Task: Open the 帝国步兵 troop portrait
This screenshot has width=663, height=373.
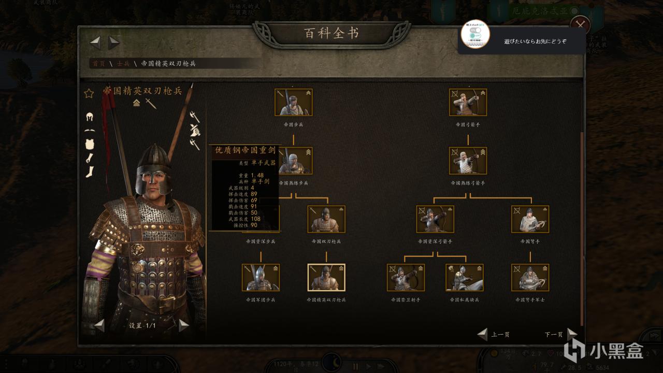Action: point(293,102)
